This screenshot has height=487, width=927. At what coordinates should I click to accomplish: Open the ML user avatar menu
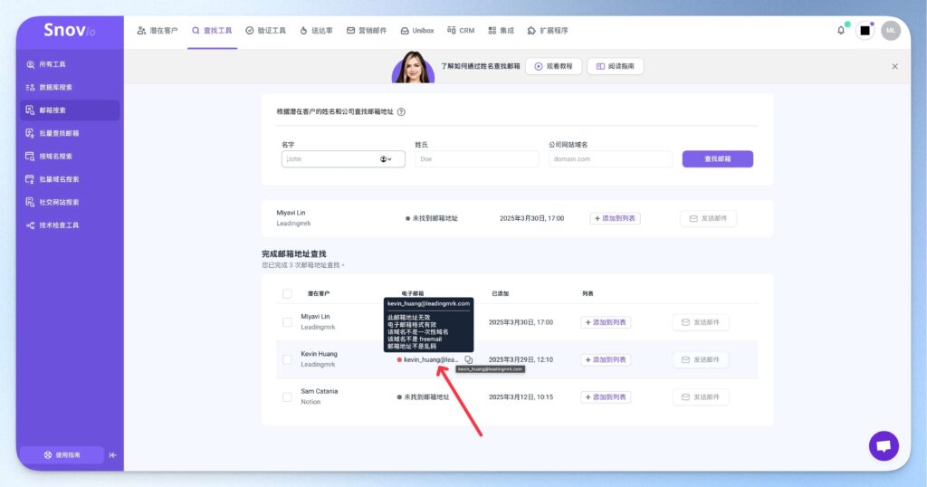pyautogui.click(x=891, y=31)
